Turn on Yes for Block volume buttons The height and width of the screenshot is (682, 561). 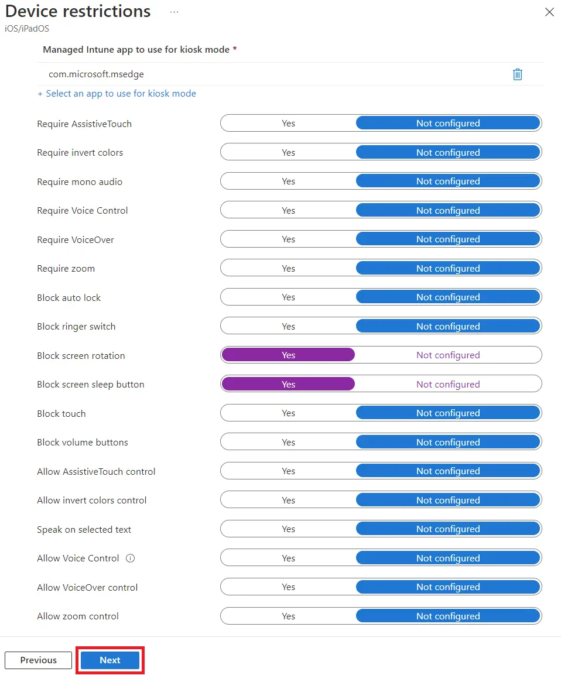(288, 443)
